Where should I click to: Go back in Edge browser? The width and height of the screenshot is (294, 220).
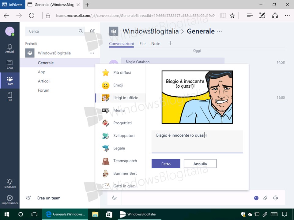click(6, 16)
